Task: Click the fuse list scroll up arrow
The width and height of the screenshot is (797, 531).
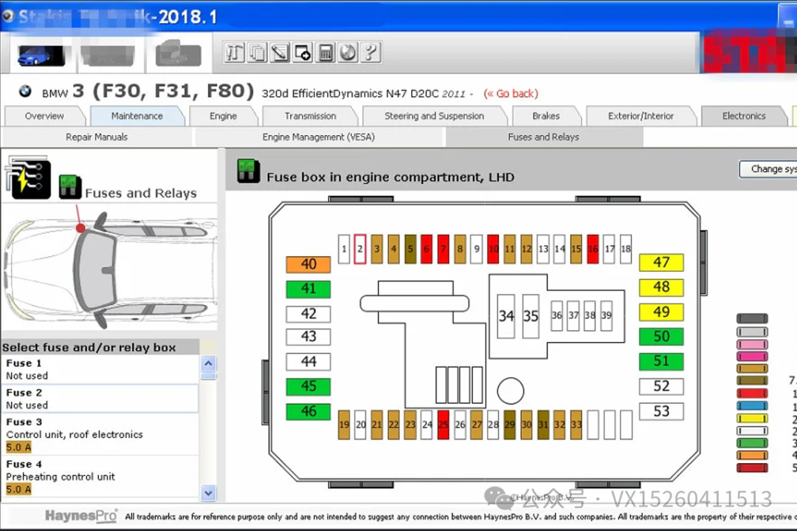Action: point(209,363)
